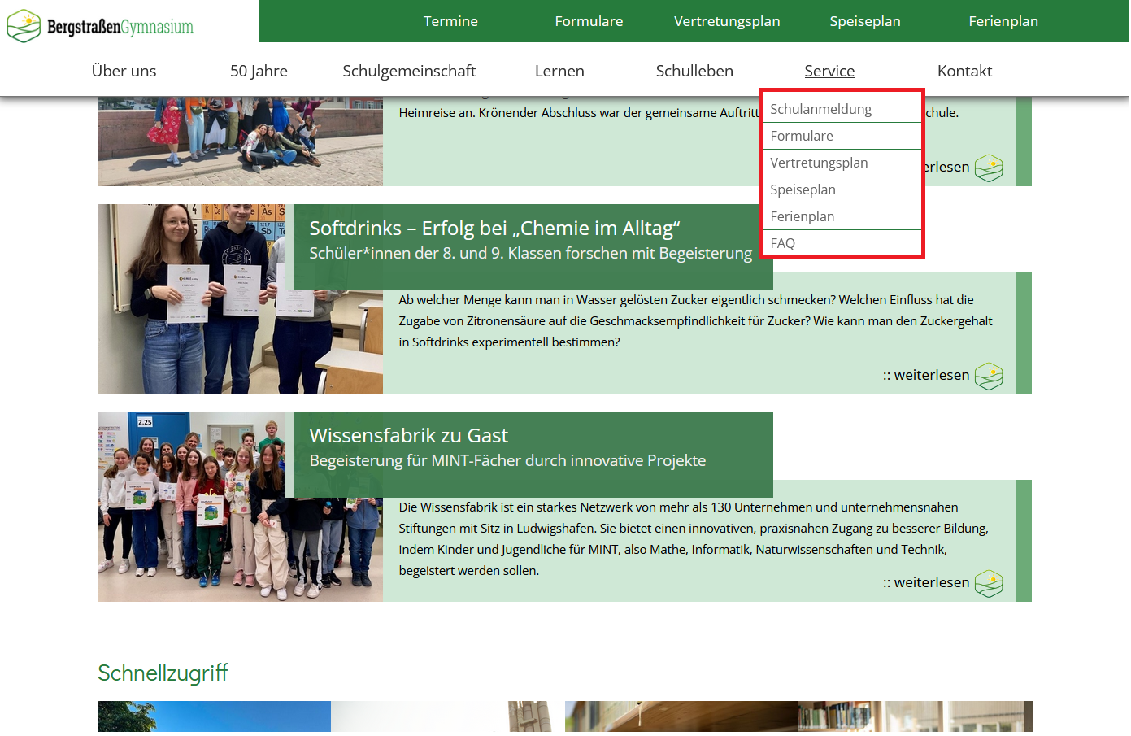The height and width of the screenshot is (736, 1131).
Task: Open Vertretungsplan in the green top bar
Action: [x=726, y=21]
